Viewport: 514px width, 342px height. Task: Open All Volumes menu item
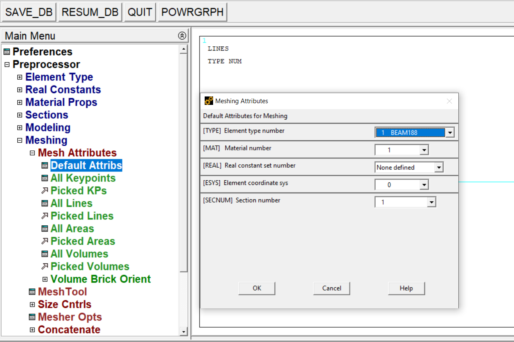[79, 254]
